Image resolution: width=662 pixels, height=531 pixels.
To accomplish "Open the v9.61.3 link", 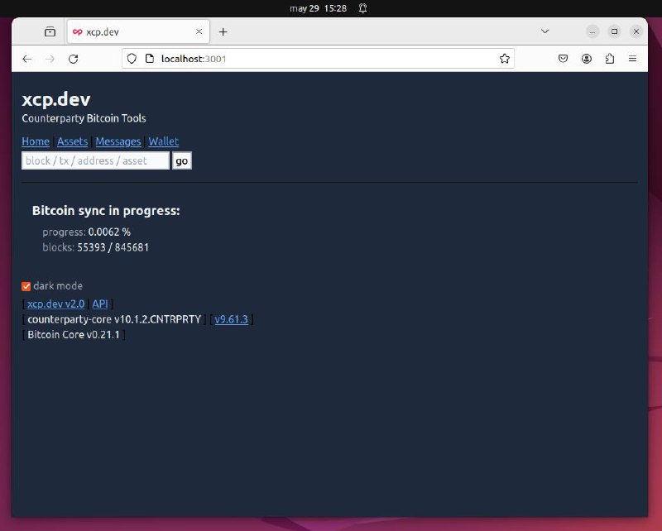I will 232,319.
